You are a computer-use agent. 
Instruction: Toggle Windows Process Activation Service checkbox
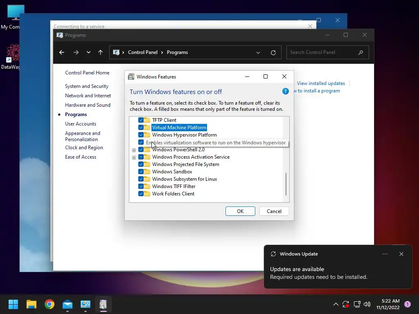click(x=141, y=157)
